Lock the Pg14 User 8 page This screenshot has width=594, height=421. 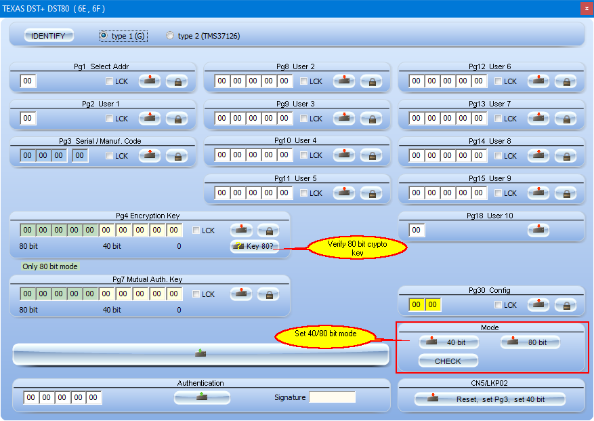[566, 155]
